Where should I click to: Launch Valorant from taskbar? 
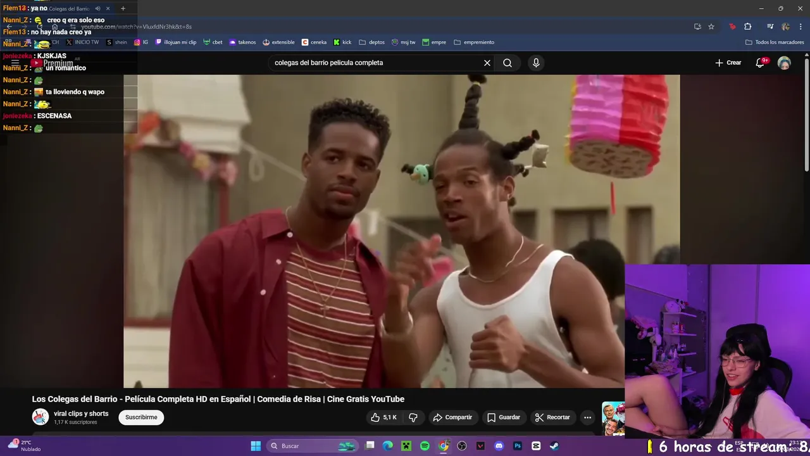[480, 446]
